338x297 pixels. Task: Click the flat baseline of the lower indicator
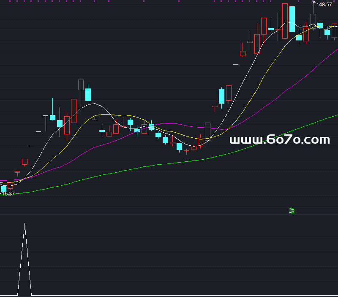(x=169, y=295)
